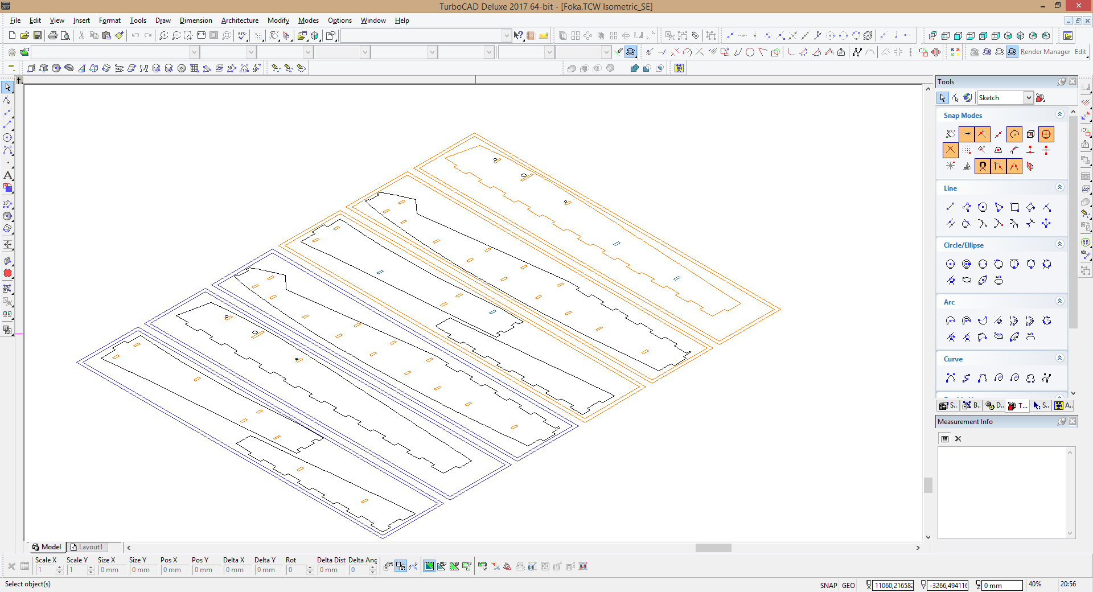The height and width of the screenshot is (592, 1093).
Task: Open the Sketch dropdown in Tools panel
Action: tap(1028, 98)
